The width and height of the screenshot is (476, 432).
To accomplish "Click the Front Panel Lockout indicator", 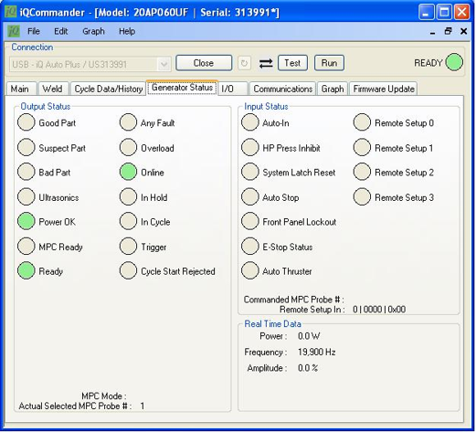I will (x=250, y=221).
